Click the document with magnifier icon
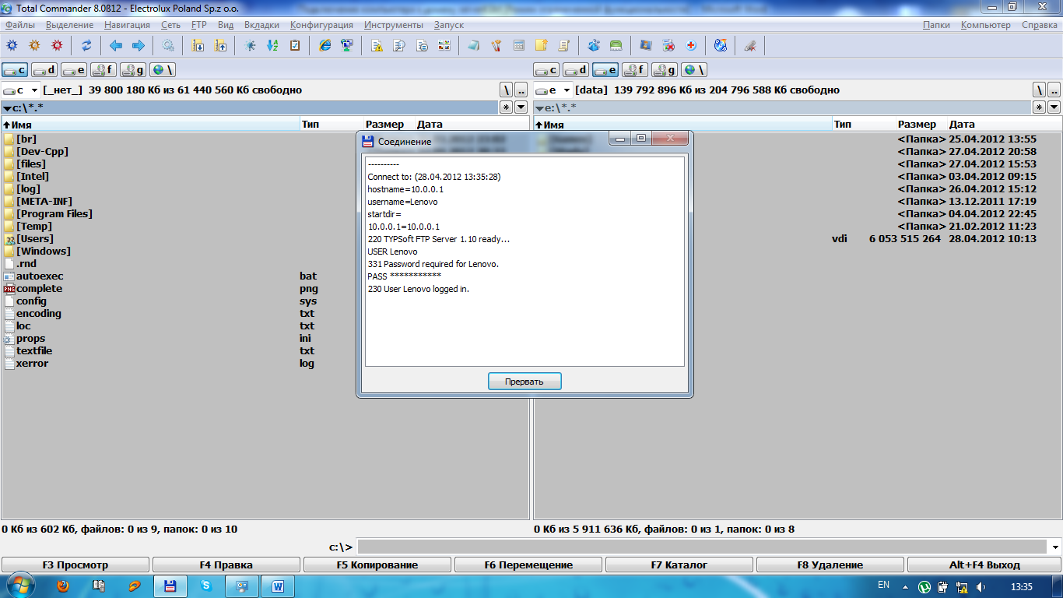The image size is (1063, 598). [x=399, y=45]
